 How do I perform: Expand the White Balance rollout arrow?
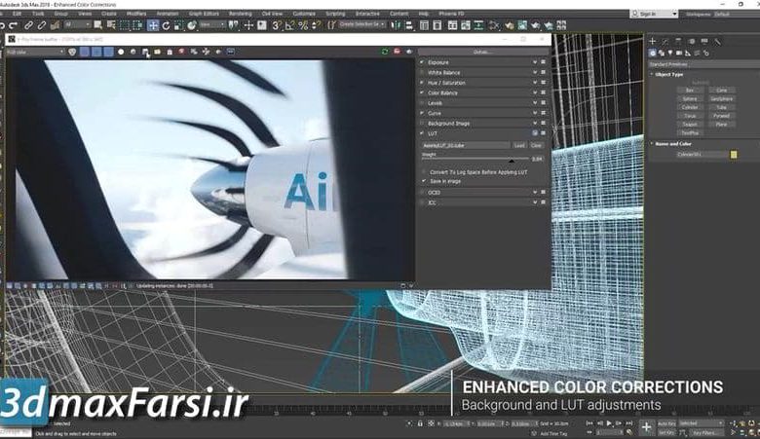coord(535,73)
